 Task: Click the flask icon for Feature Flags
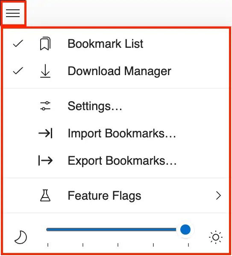45,195
